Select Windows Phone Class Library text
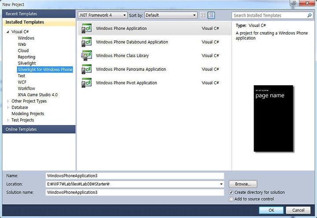The image size is (317, 218). [x=122, y=55]
